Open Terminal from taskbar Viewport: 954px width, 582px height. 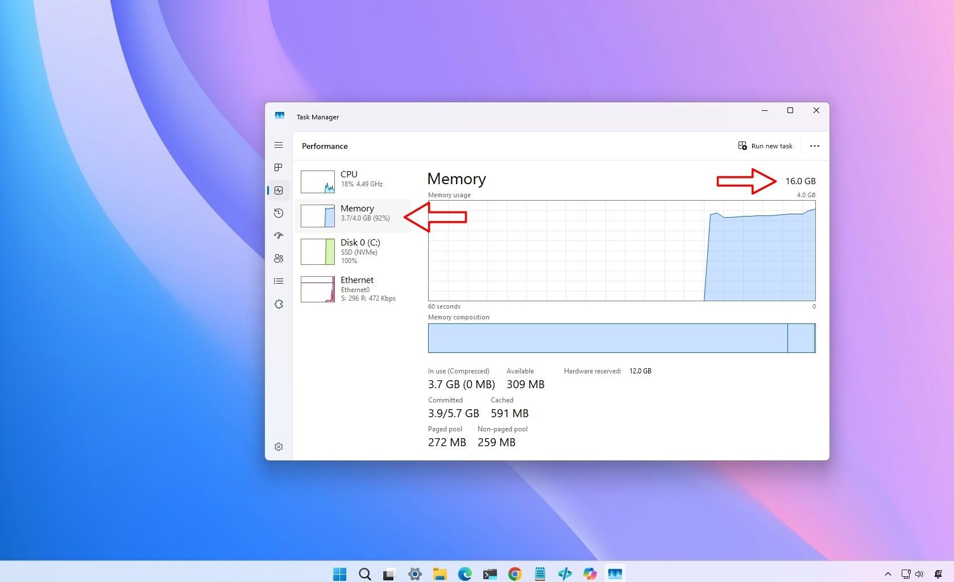pos(490,574)
